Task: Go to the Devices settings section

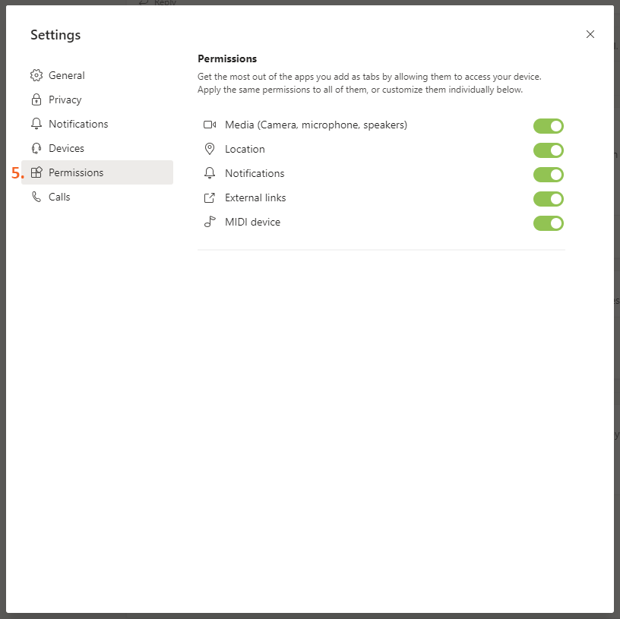Action: pyautogui.click(x=66, y=148)
